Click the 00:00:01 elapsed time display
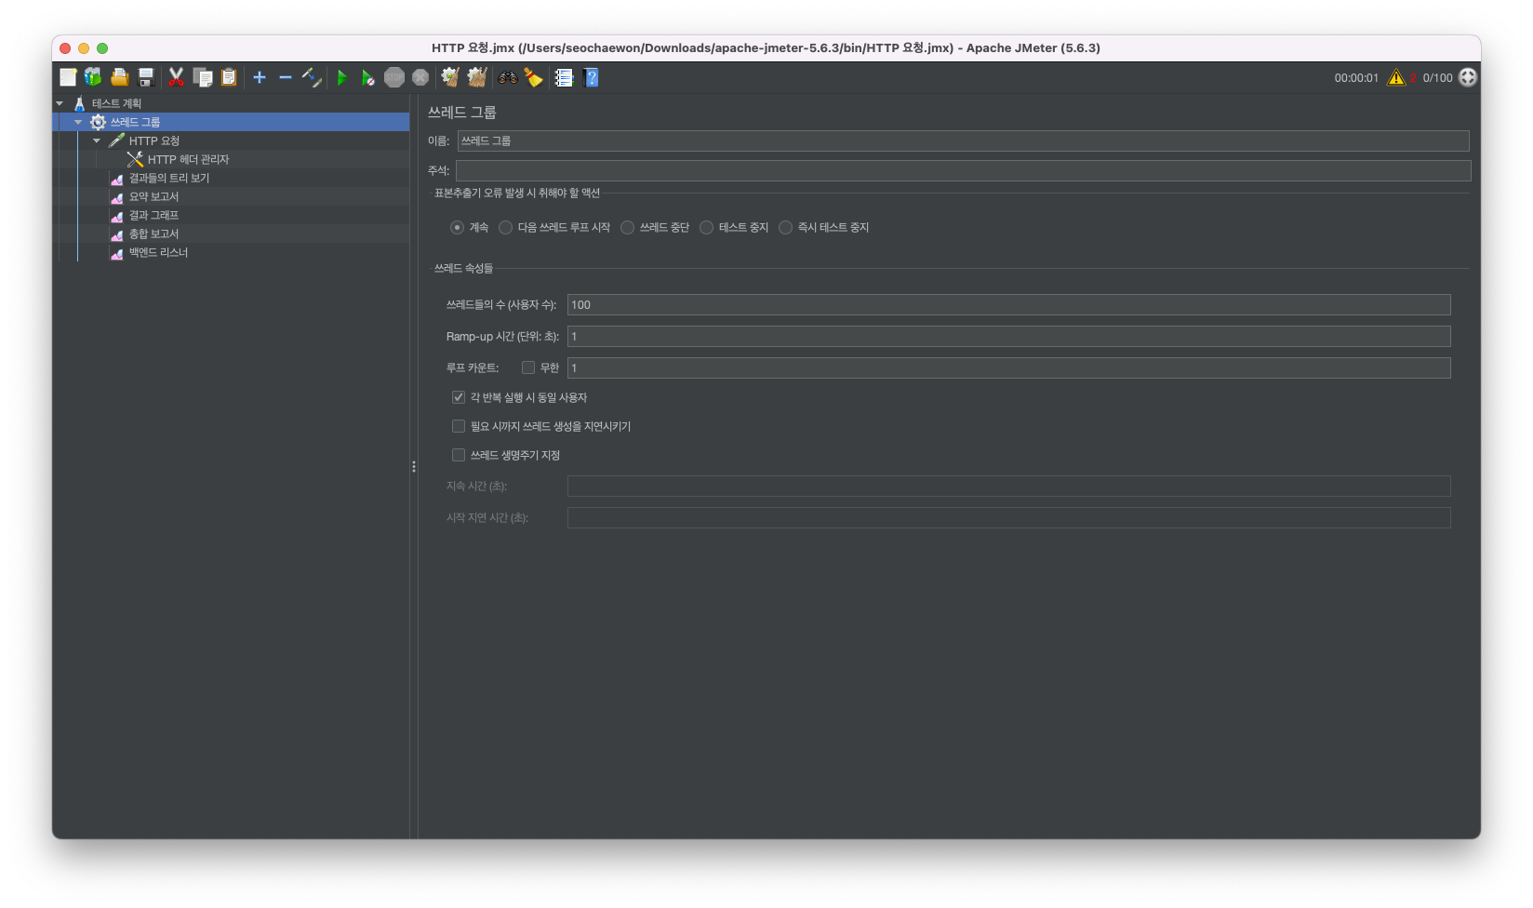1533x908 pixels. pos(1356,78)
